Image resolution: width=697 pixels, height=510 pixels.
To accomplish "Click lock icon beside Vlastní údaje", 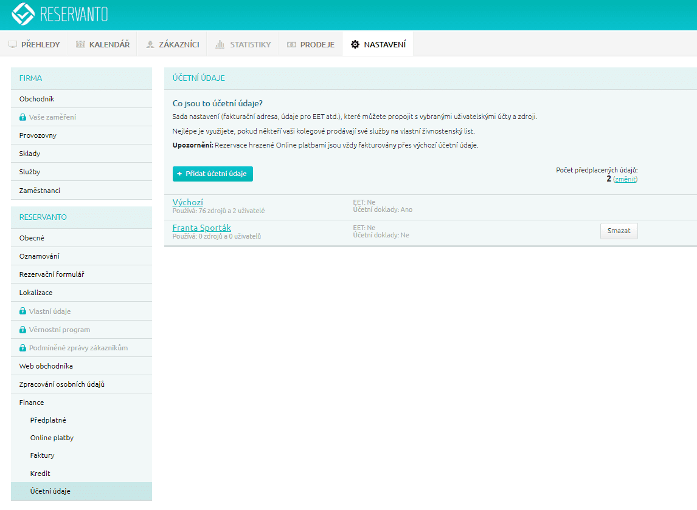I will (x=23, y=311).
